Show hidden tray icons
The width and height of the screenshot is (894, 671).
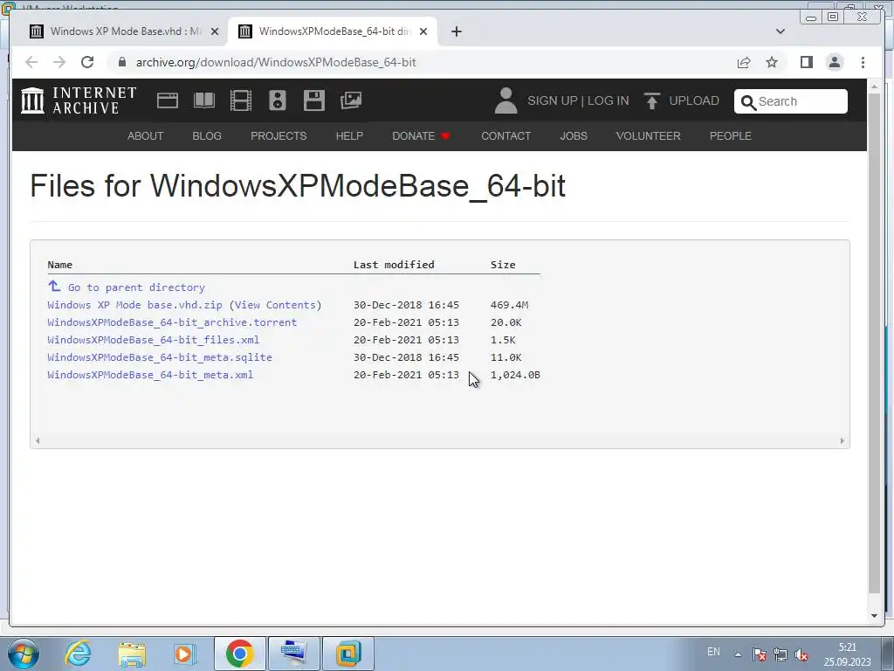tap(738, 654)
